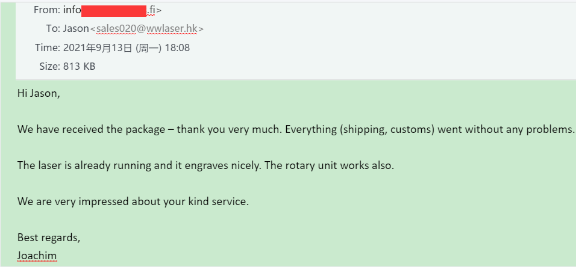Click the time 18:08 in header

(177, 48)
